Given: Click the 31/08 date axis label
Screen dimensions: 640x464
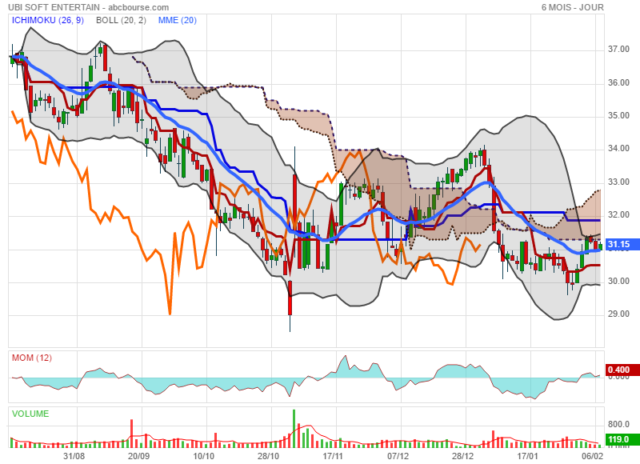Looking at the screenshot, I should point(74,456).
